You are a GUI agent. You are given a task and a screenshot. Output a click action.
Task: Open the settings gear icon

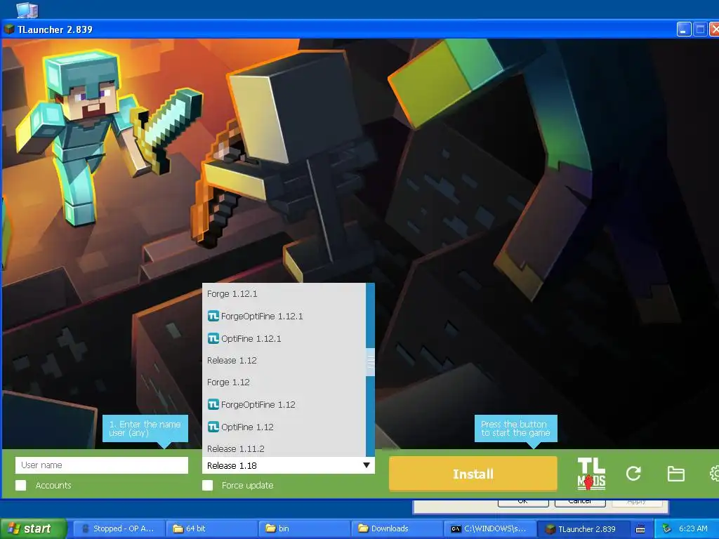pyautogui.click(x=714, y=474)
